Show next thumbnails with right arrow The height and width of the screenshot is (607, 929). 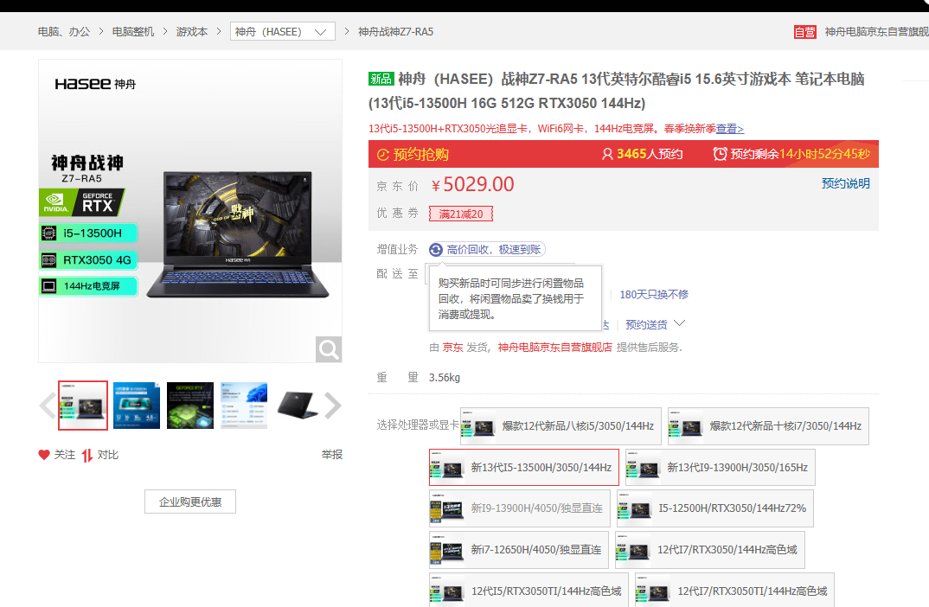[x=333, y=406]
